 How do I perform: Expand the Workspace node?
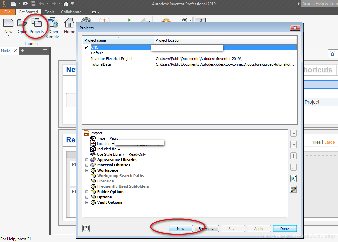coord(87,170)
